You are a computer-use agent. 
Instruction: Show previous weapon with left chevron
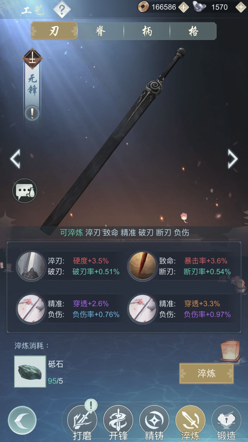(x=15, y=159)
